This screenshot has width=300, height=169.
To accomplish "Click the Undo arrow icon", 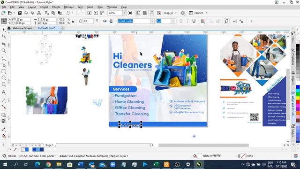I will tap(67, 13).
